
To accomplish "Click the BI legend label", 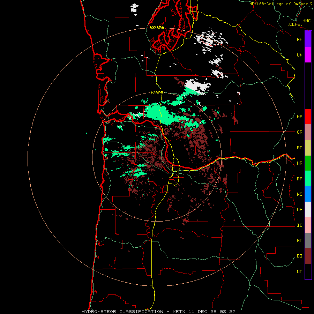I will 299,256.
